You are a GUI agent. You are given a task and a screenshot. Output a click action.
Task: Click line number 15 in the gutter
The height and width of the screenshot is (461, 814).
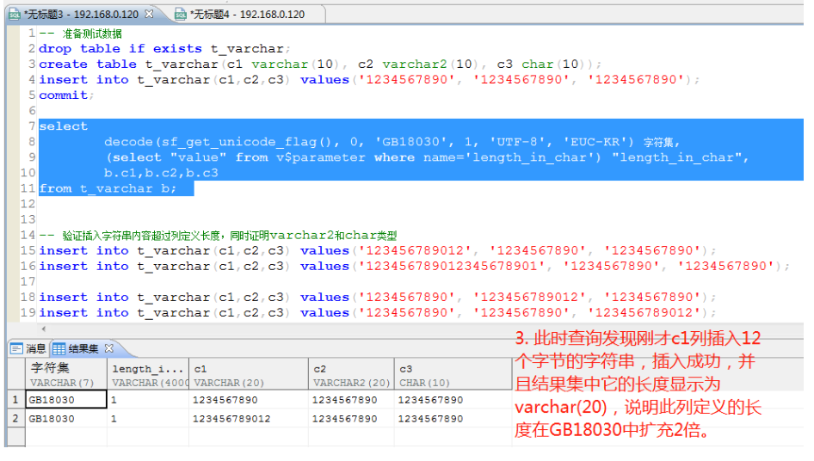(x=28, y=250)
